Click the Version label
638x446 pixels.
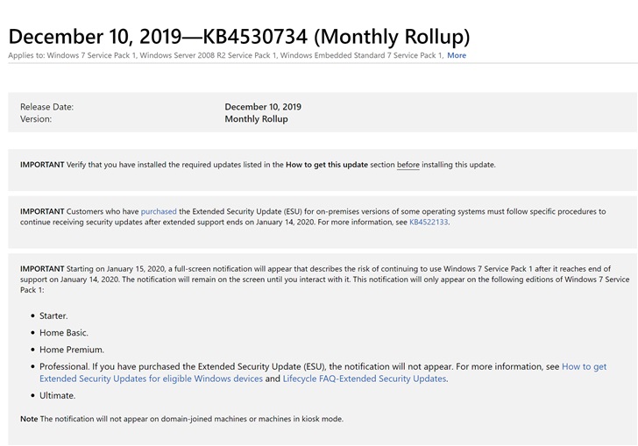[36, 119]
